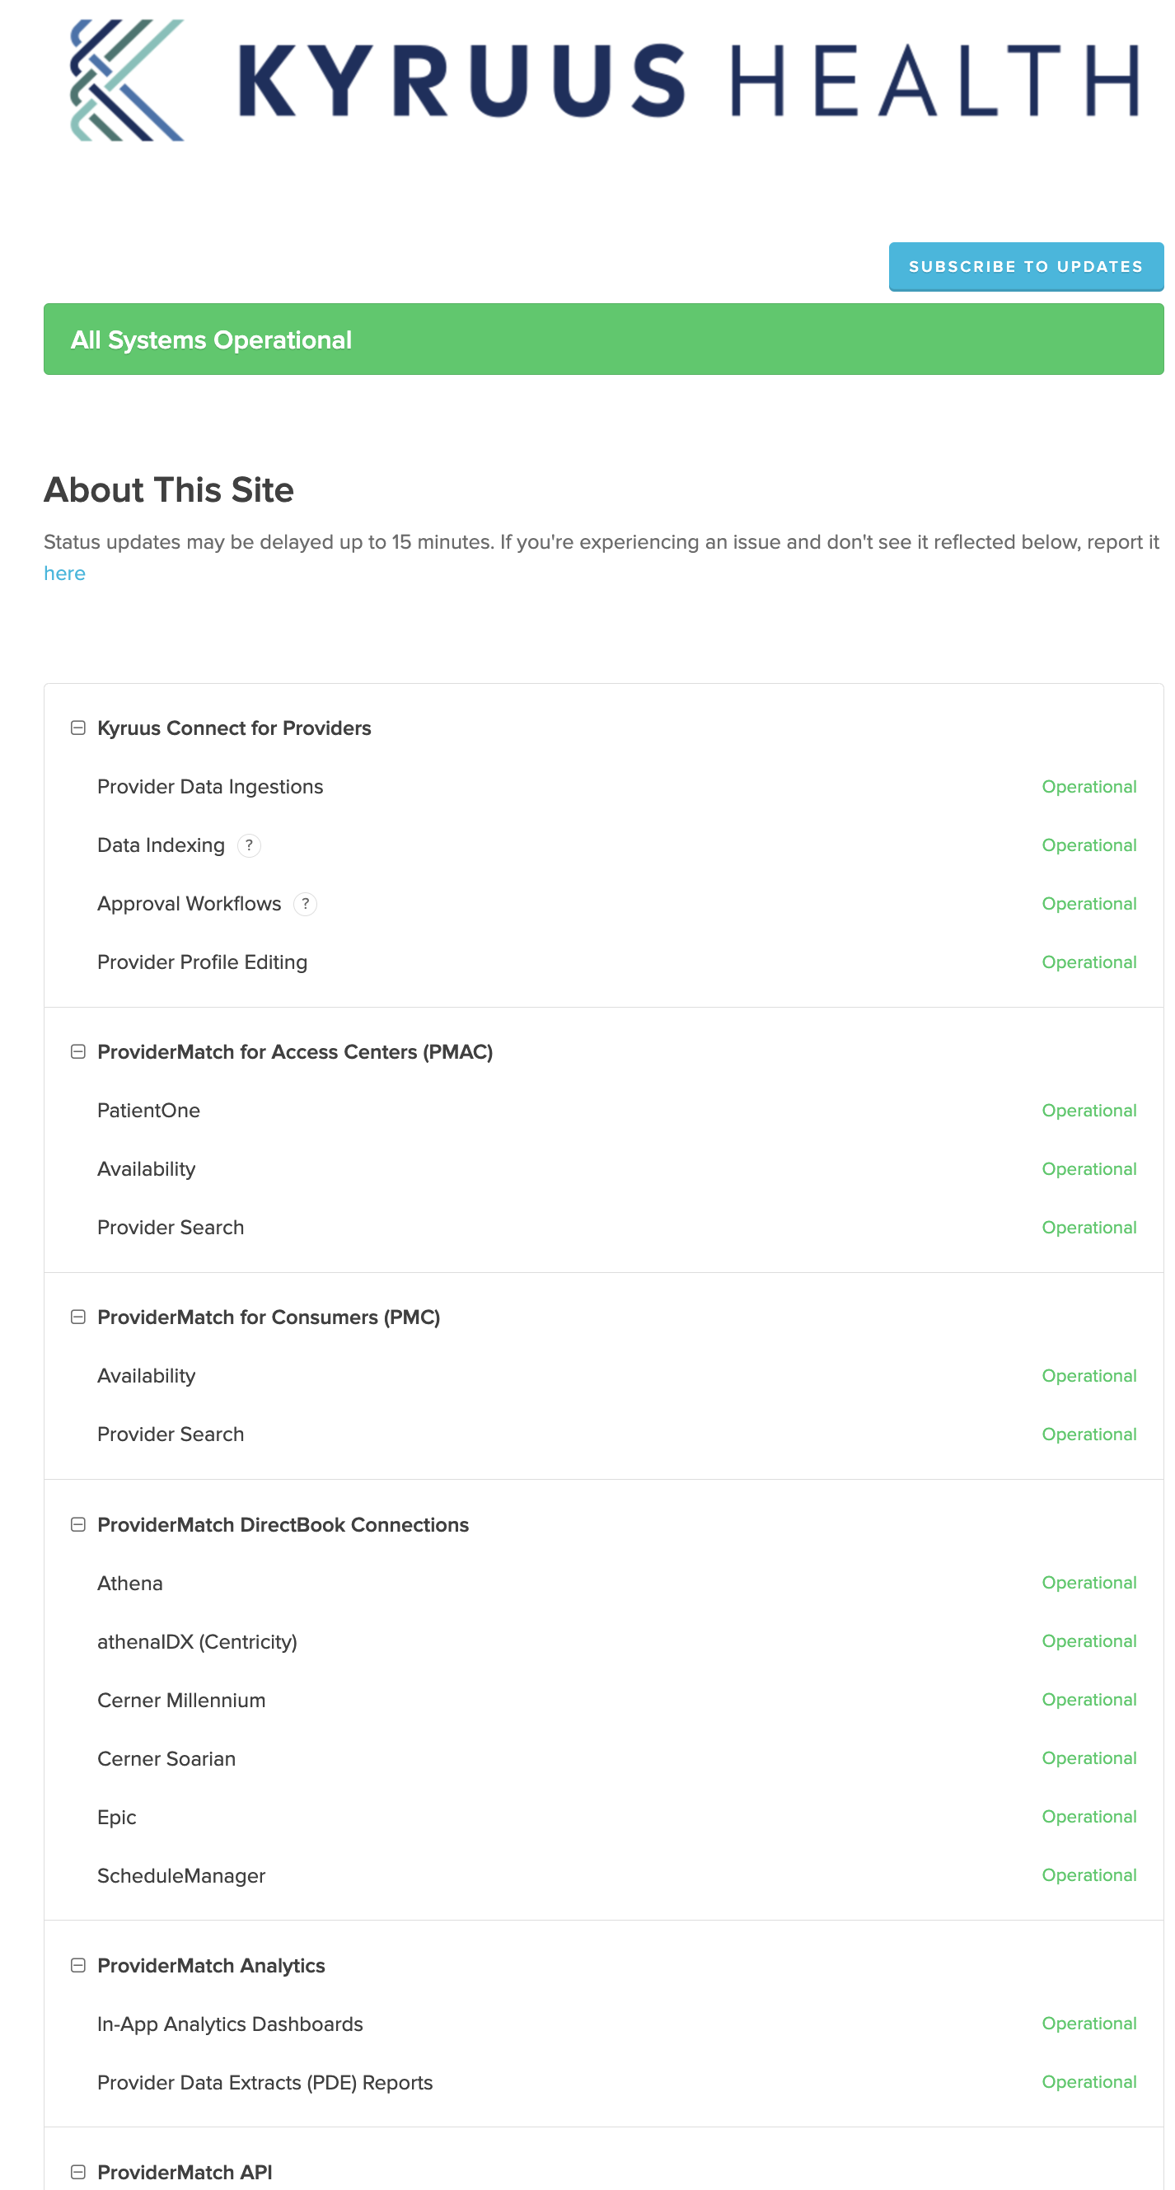Collapse the ProviderMatch for Consumers section
1175x2190 pixels.
pyautogui.click(x=77, y=1317)
